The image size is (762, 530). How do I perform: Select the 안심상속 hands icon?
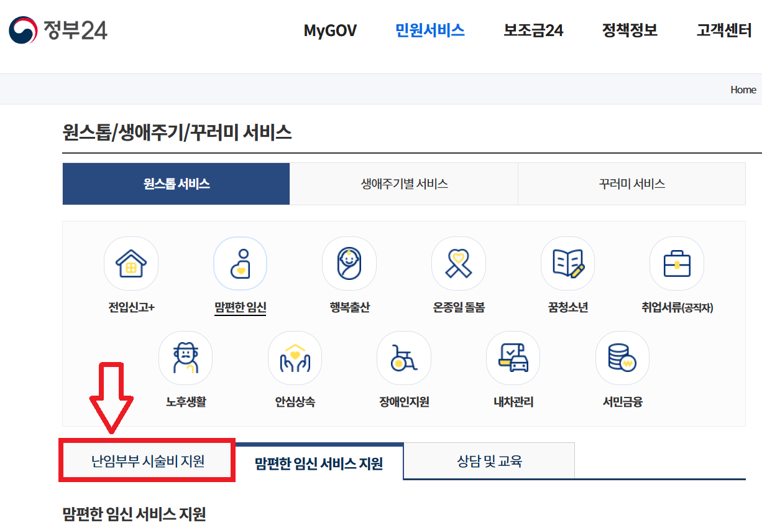(x=295, y=358)
